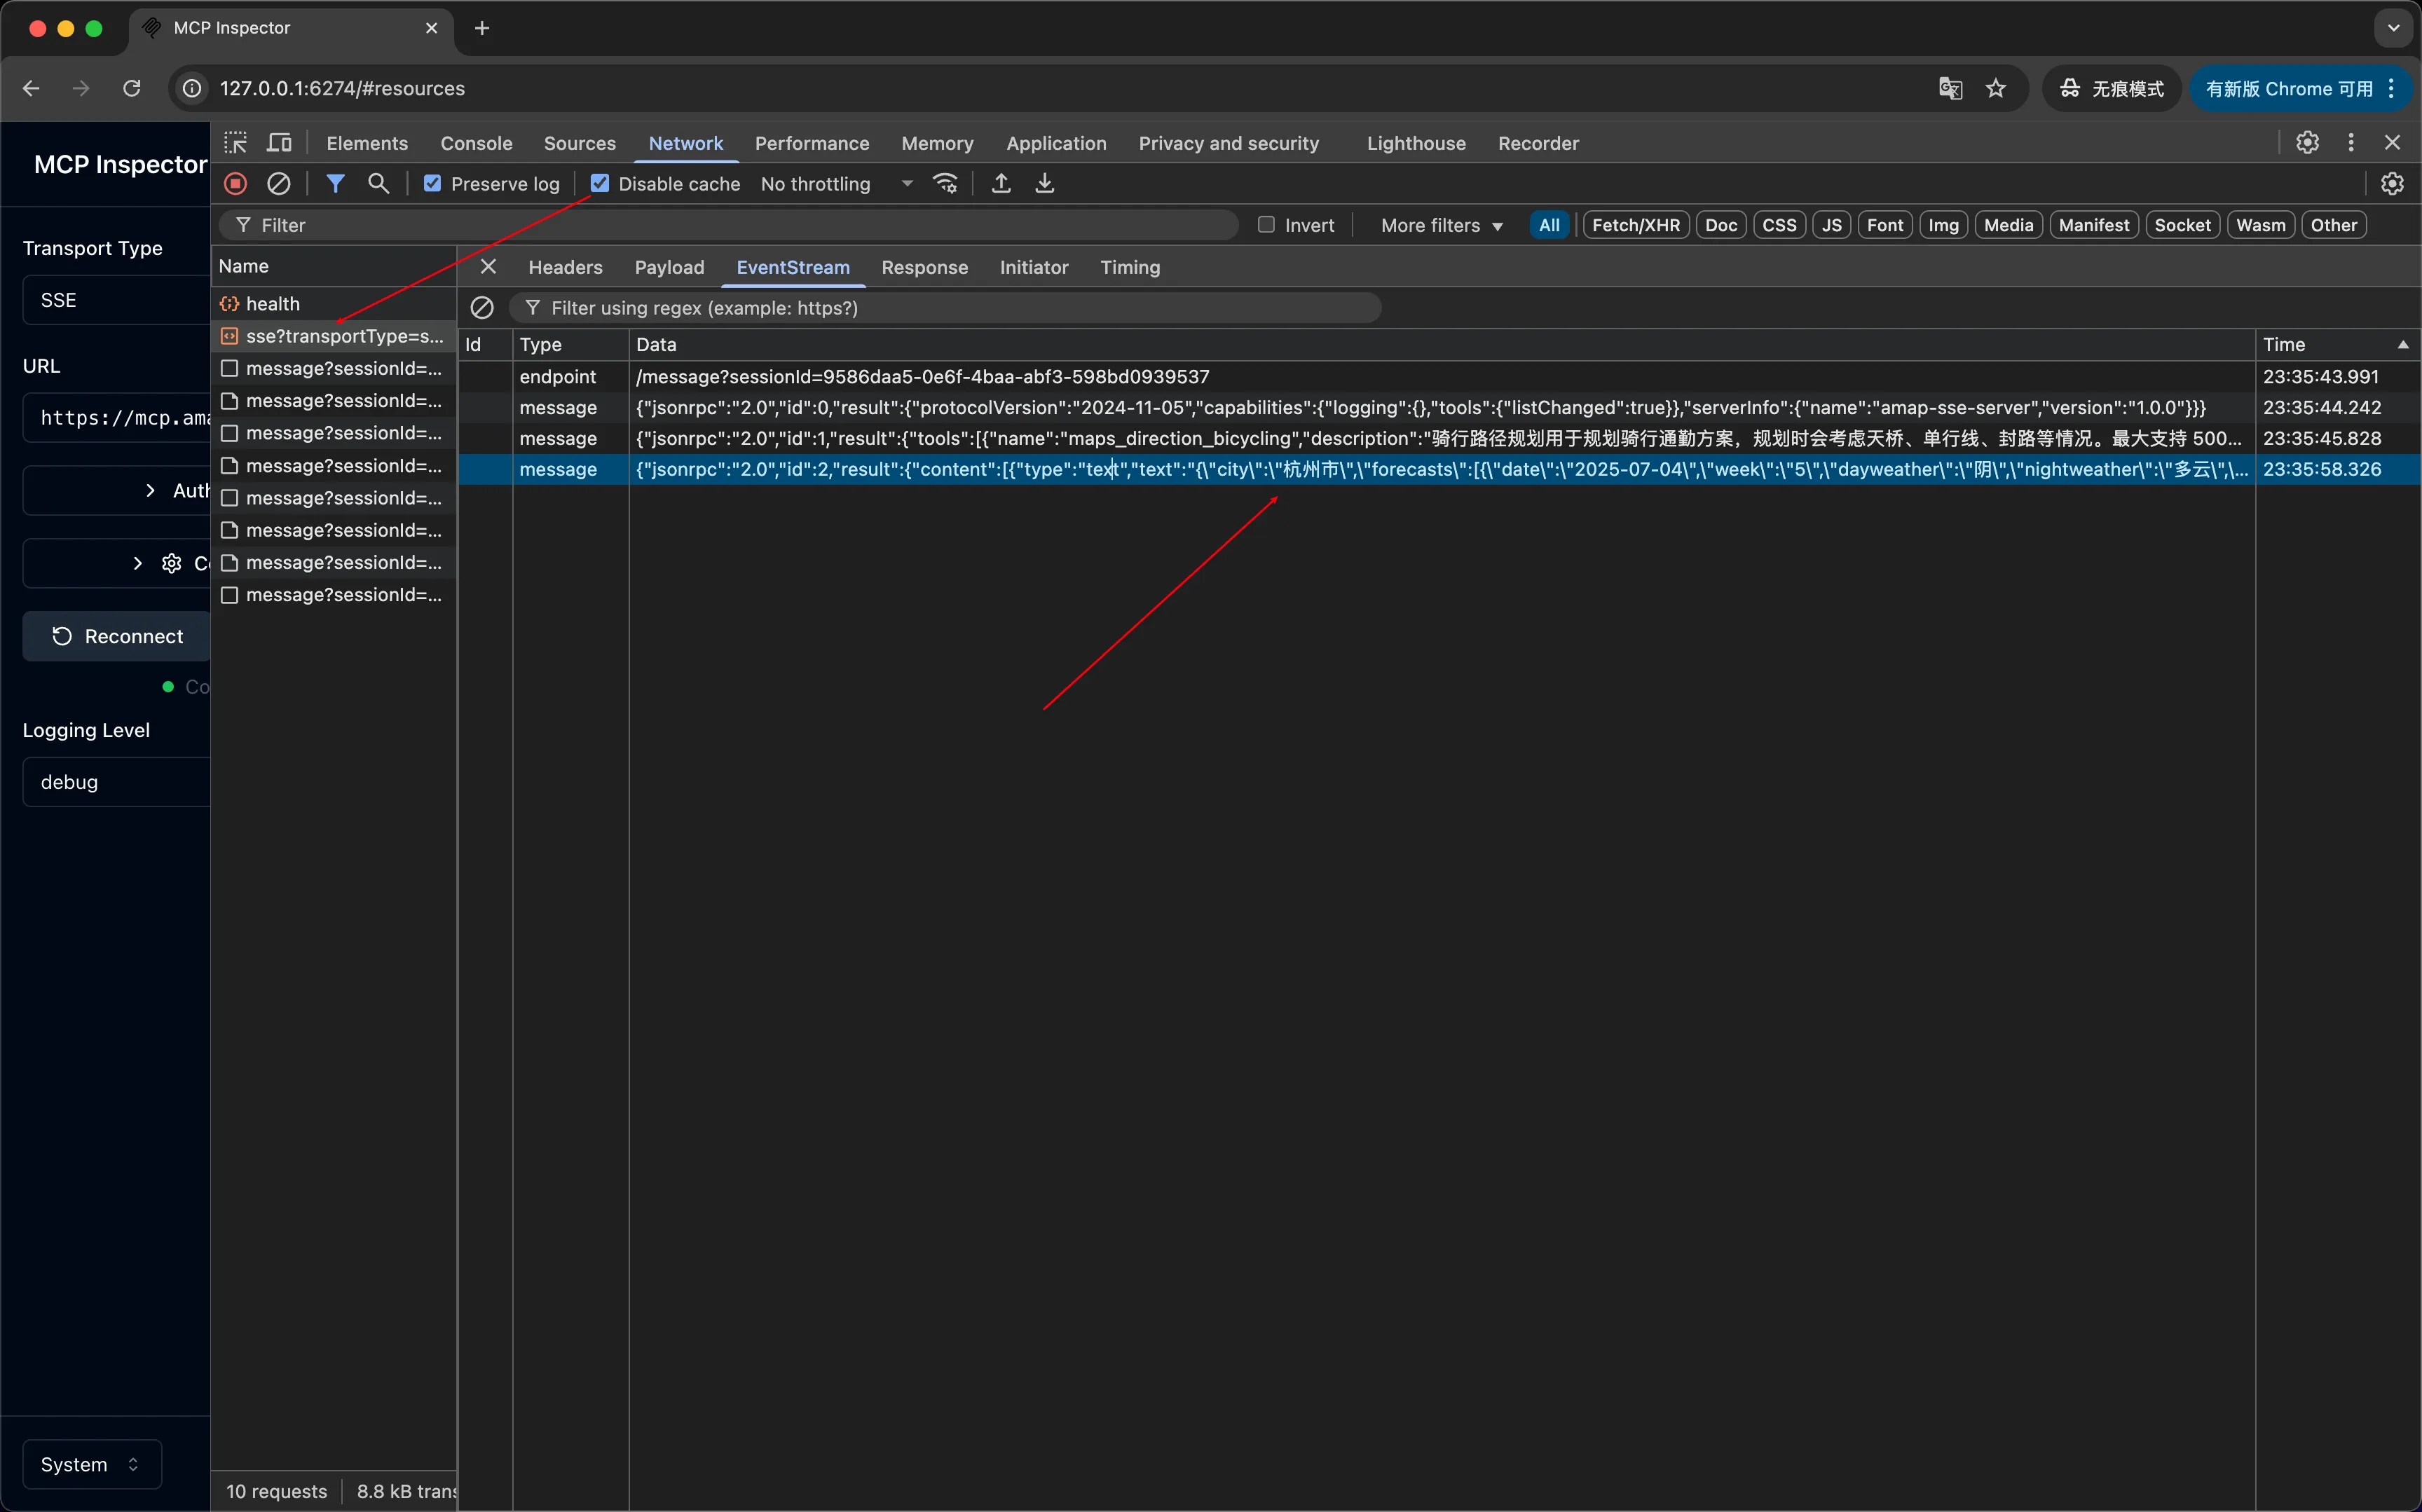Select the All request type filter
Image resolution: width=2422 pixels, height=1512 pixels.
pos(1549,225)
